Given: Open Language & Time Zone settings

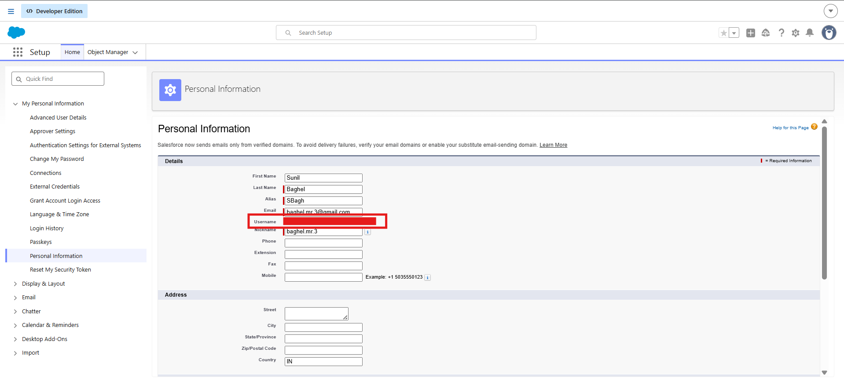Looking at the screenshot, I should [59, 214].
